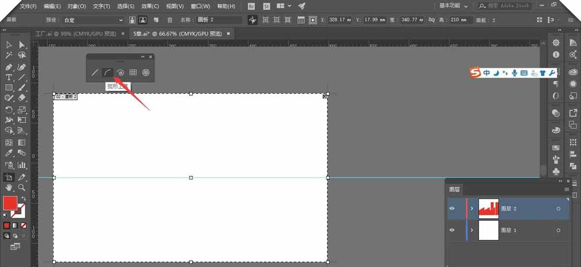Screen dimensions: 581x267
Task: Select the Rotate tool
Action: tap(9, 109)
